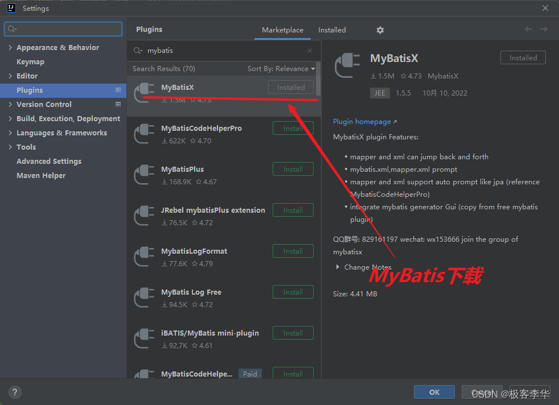Viewport: 559px width, 405px height.
Task: Expand Languages & Frameworks node
Action: [x=10, y=133]
